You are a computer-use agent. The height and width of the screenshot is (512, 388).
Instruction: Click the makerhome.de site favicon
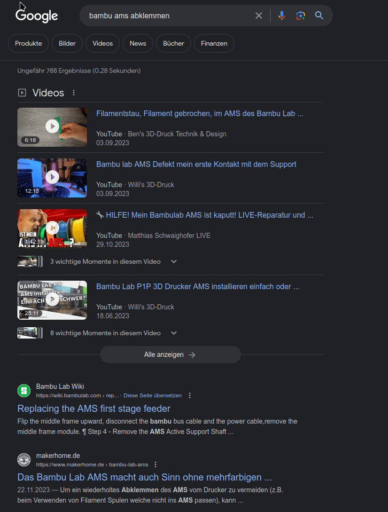click(x=24, y=460)
